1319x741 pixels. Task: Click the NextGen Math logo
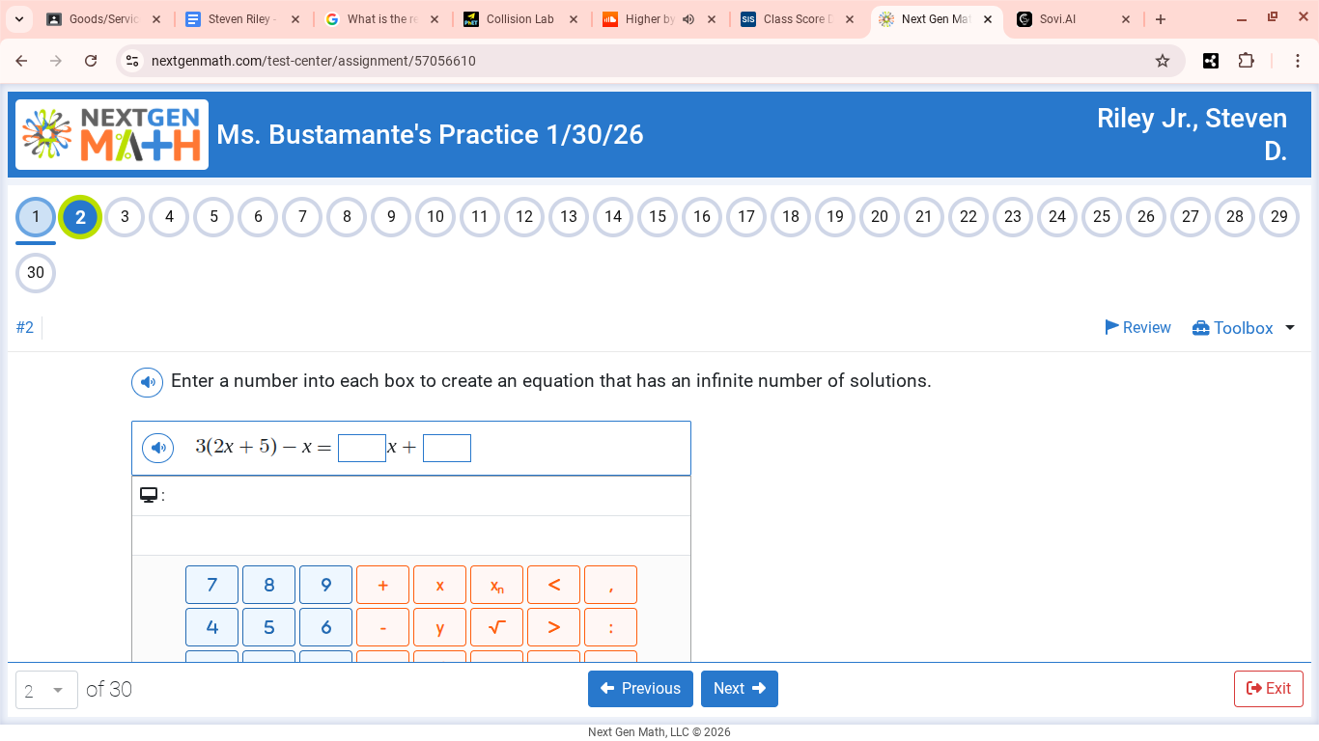110,134
